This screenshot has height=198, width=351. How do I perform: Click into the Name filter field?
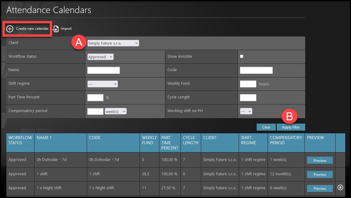click(x=103, y=70)
